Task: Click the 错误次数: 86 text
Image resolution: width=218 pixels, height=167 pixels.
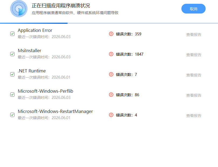Action: pos(128,95)
